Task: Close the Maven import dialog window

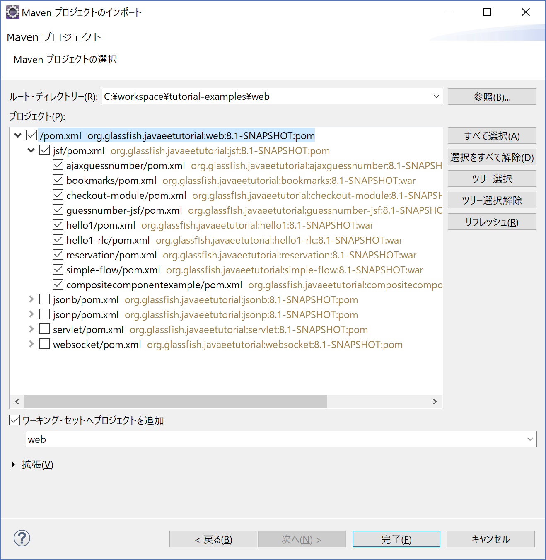Action: (x=526, y=12)
